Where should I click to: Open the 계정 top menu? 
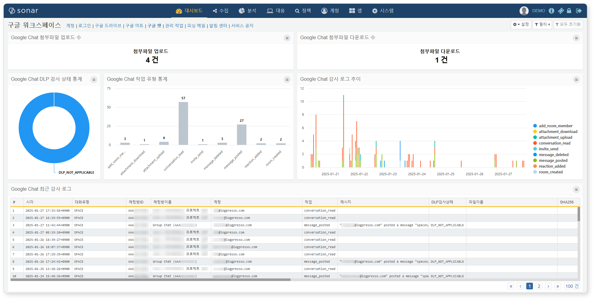330,11
